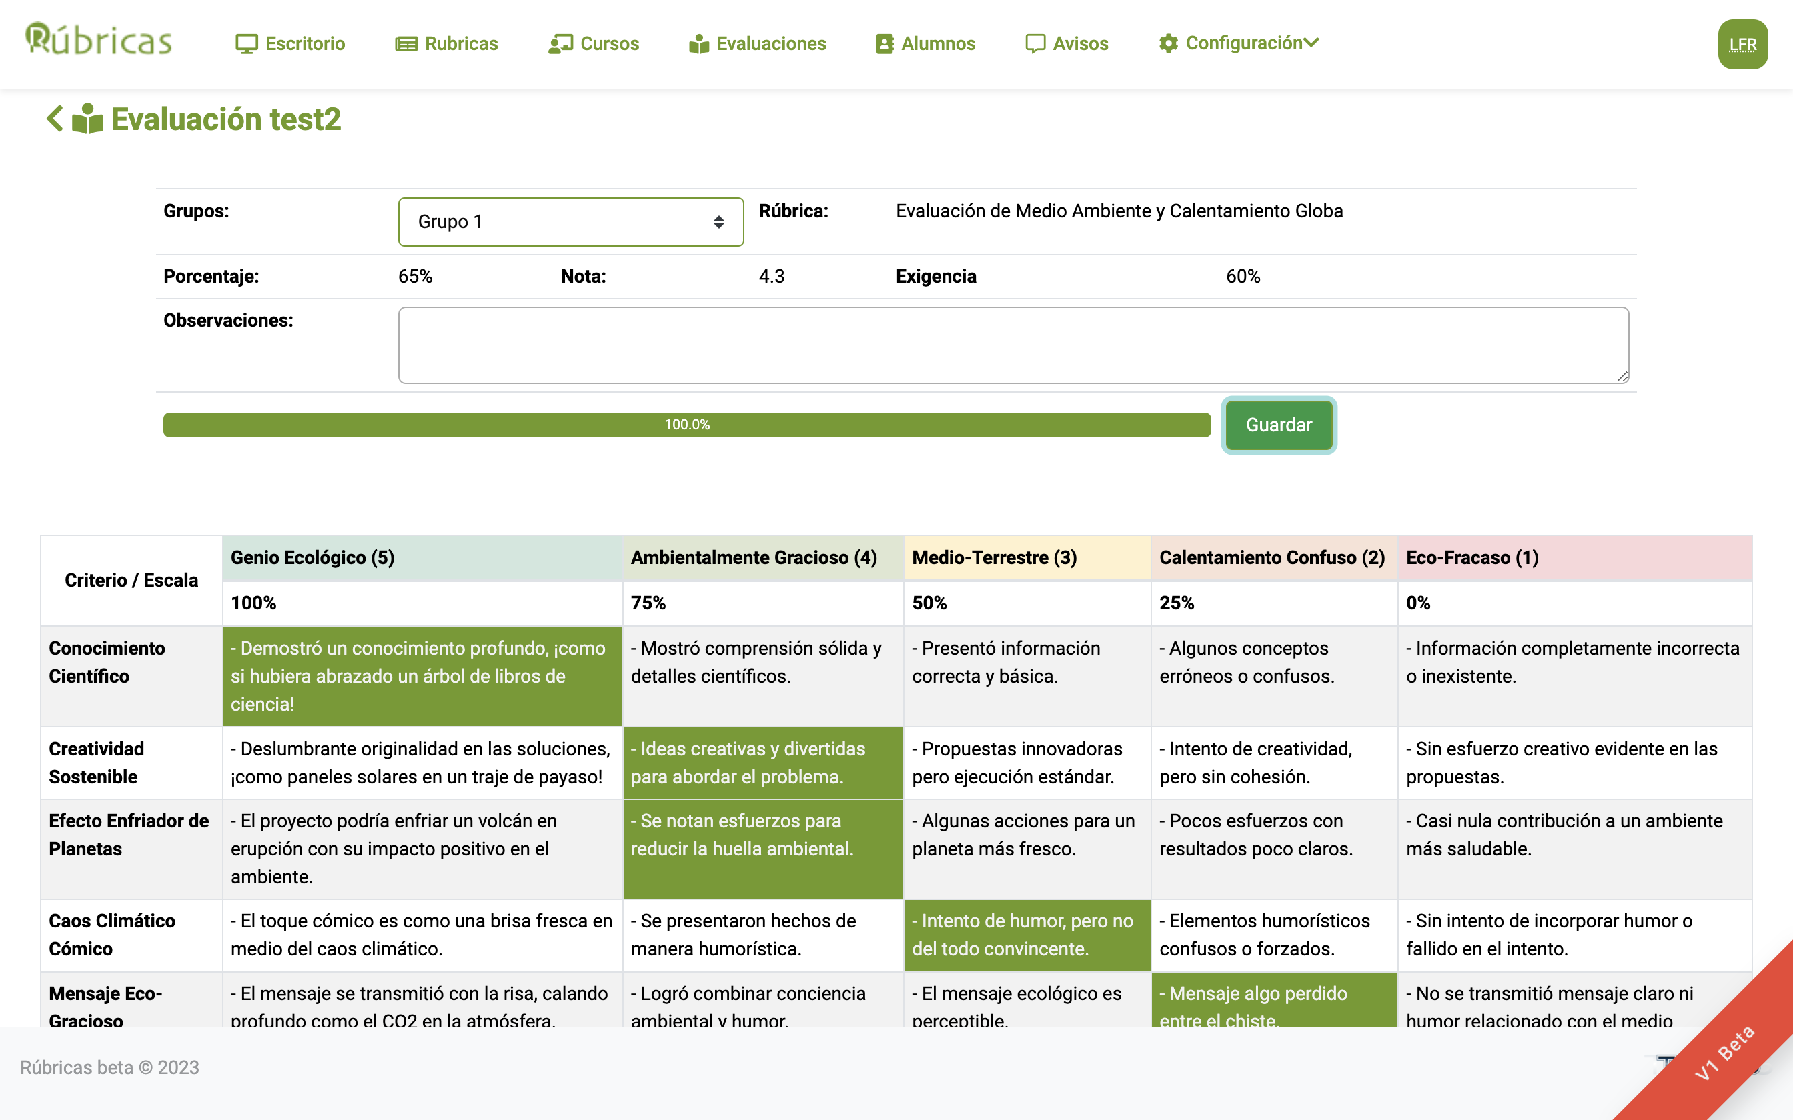Image resolution: width=1793 pixels, height=1120 pixels.
Task: Select 'Elementos humorísticos confusos' for Caos Climático
Action: pyautogui.click(x=1273, y=934)
